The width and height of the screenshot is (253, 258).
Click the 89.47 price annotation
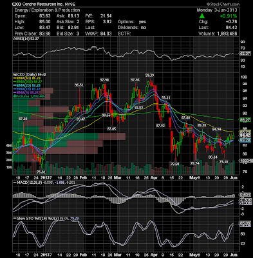(x=81, y=119)
